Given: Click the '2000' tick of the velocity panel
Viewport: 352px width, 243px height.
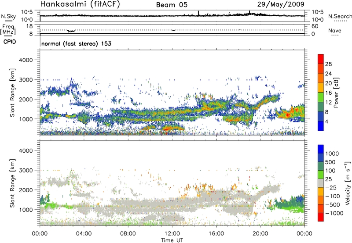Looking at the screenshot, I should (x=26, y=190).
